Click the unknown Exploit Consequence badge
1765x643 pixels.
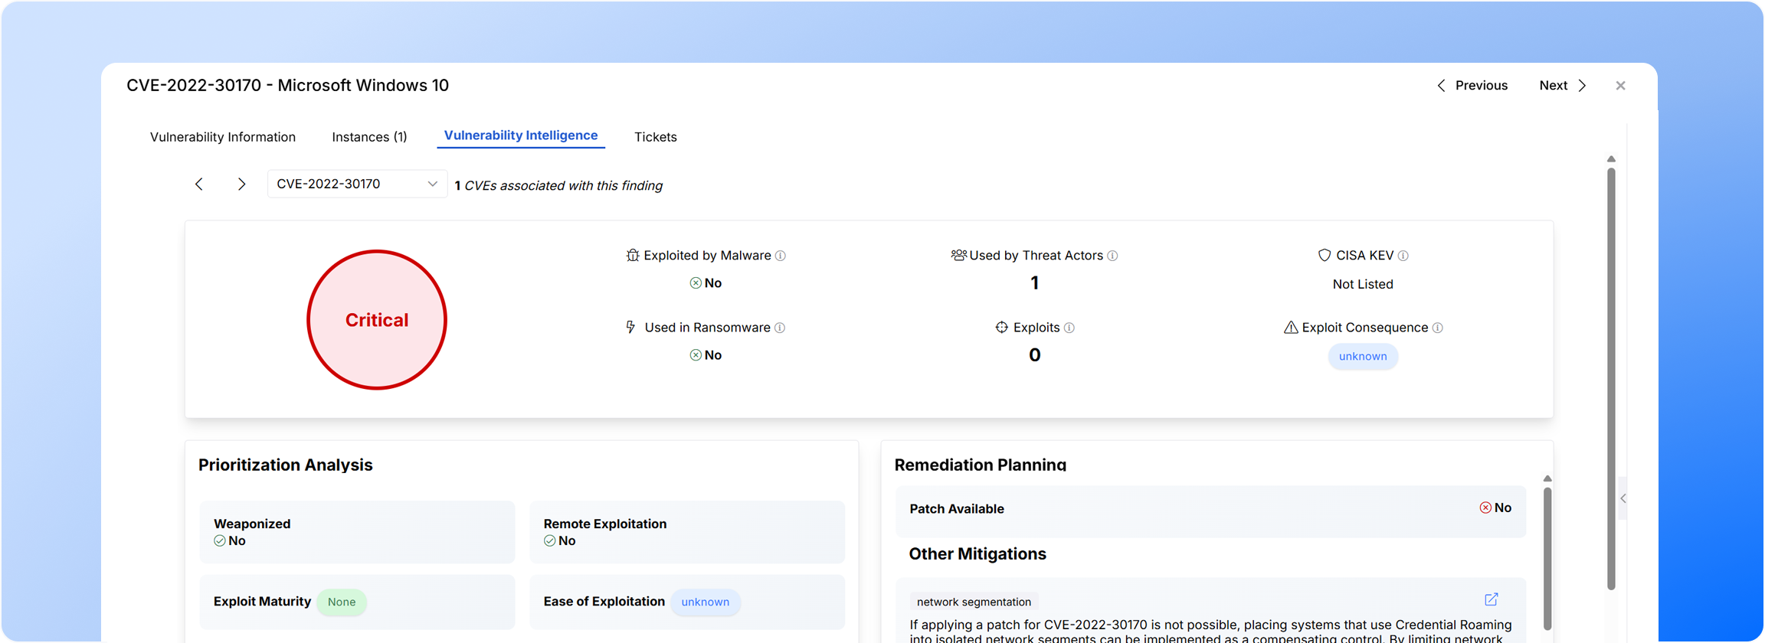tap(1363, 357)
